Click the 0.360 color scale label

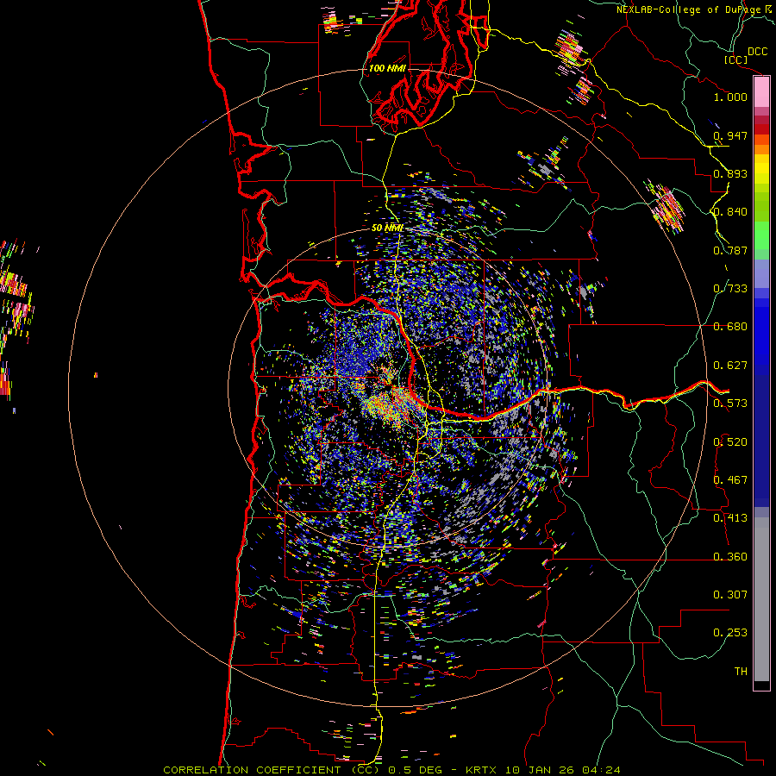[x=730, y=556]
